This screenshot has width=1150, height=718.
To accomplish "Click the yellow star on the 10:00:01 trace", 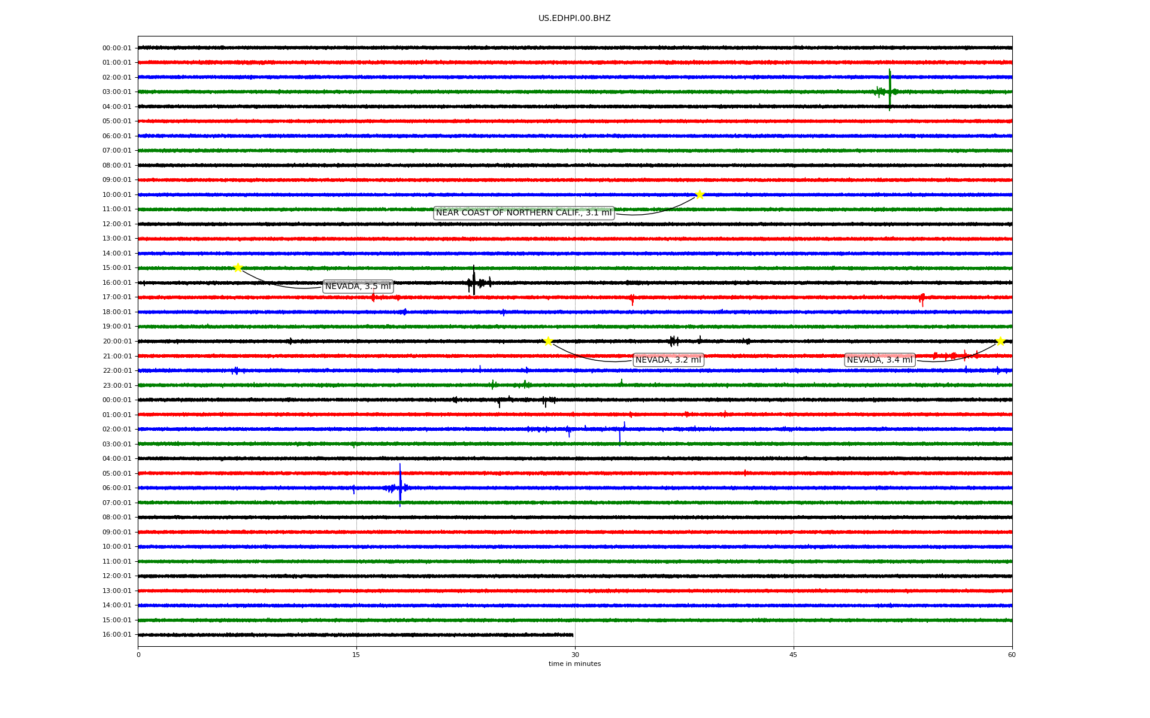I will tap(700, 194).
